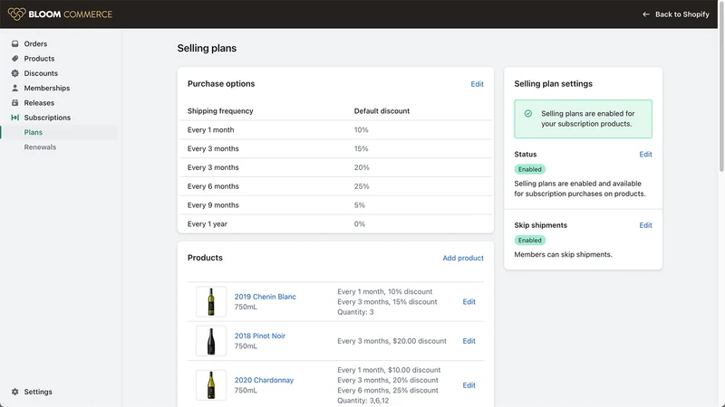The width and height of the screenshot is (725, 407).
Task: Select the Renewals submenu item
Action: click(40, 147)
